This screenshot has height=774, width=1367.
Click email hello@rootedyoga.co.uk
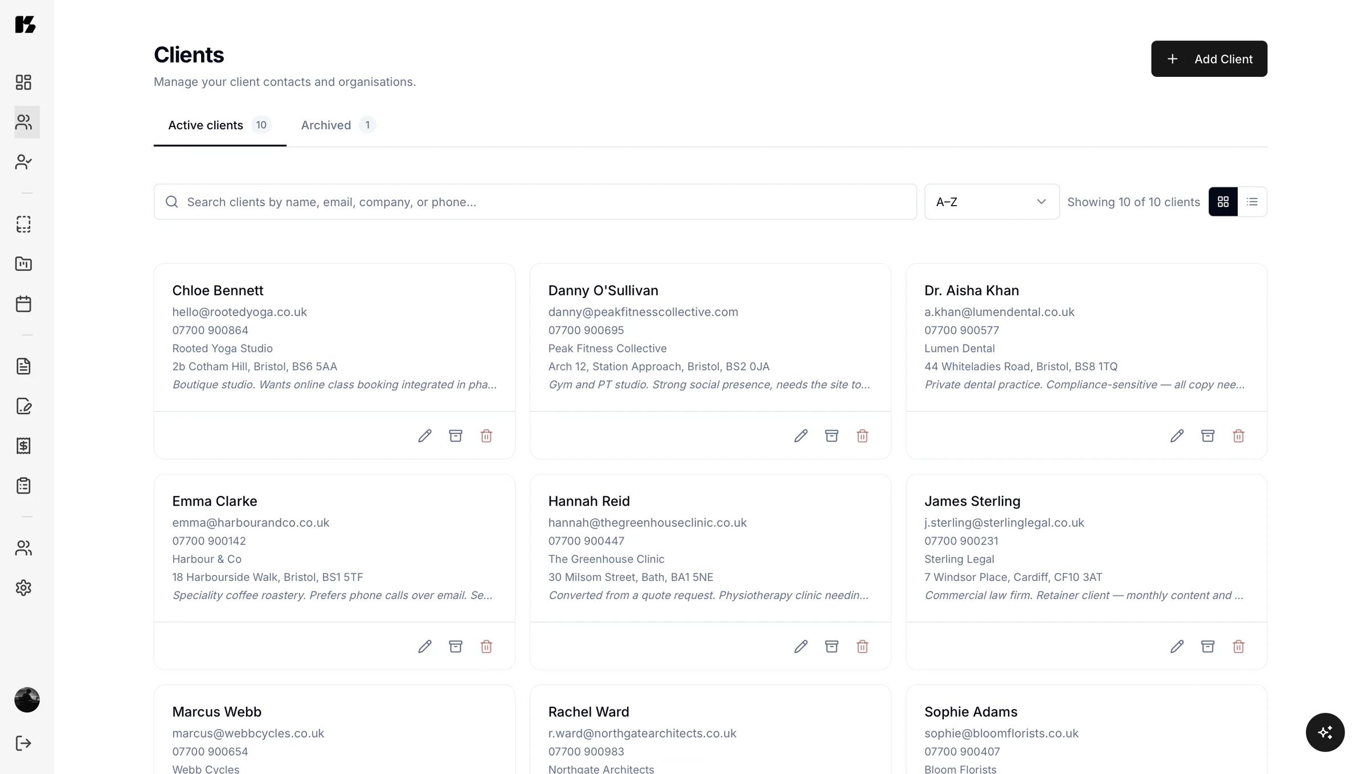tap(239, 312)
